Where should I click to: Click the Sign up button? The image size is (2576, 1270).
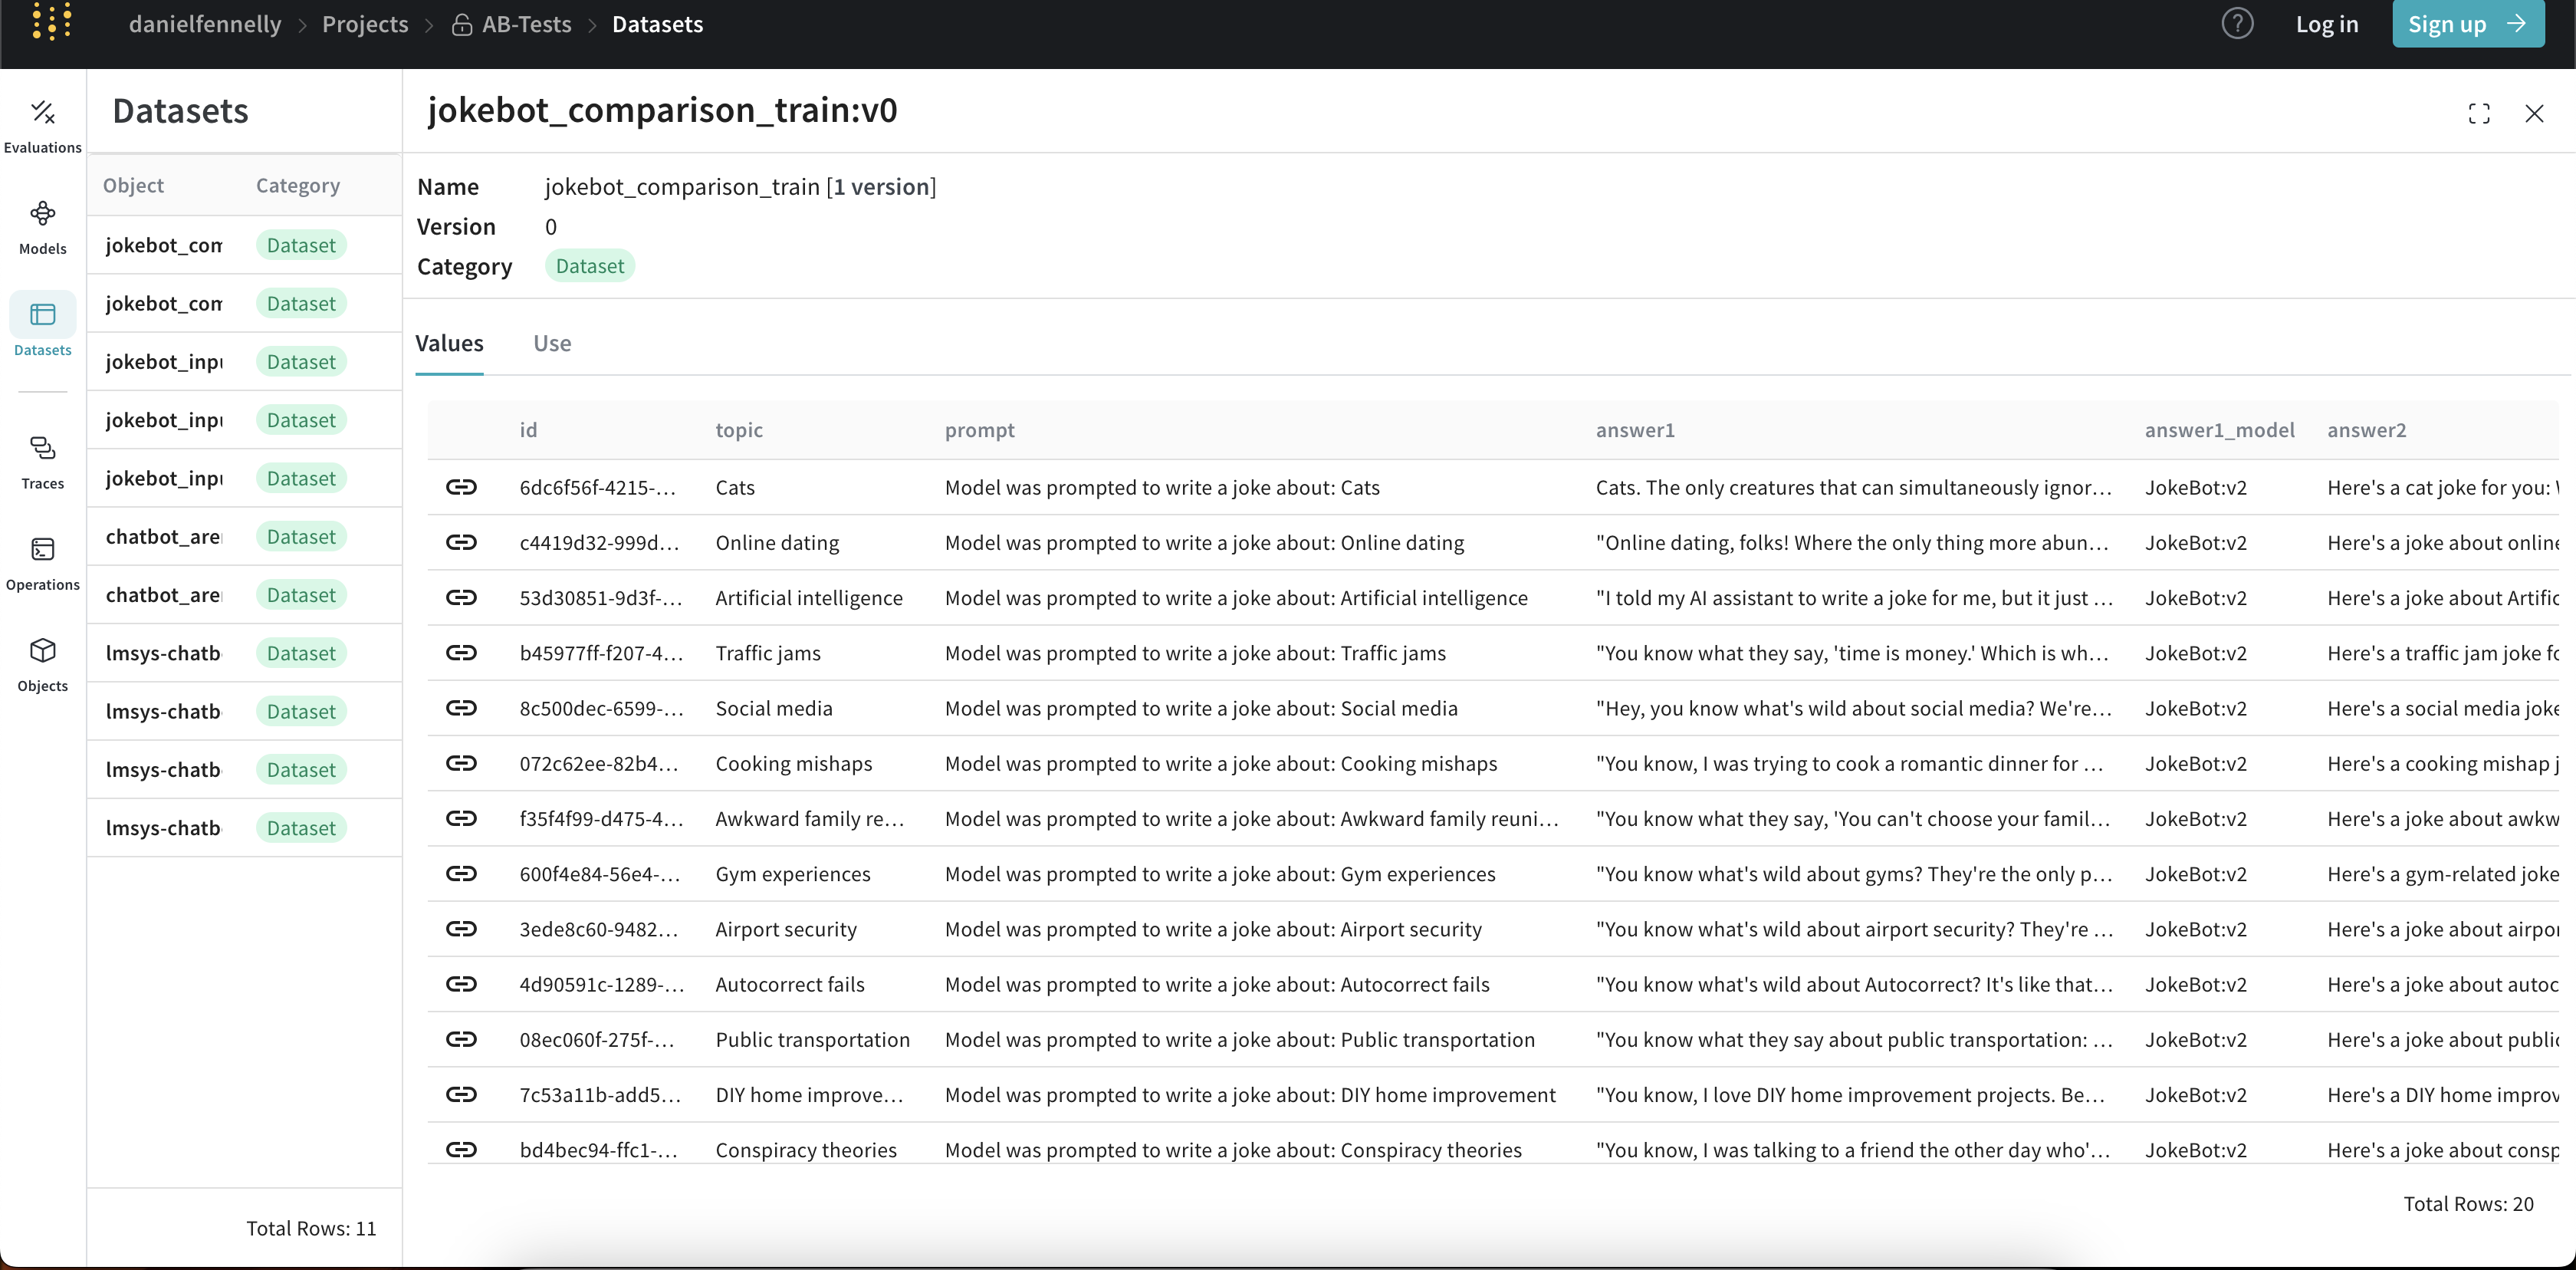[x=2467, y=24]
